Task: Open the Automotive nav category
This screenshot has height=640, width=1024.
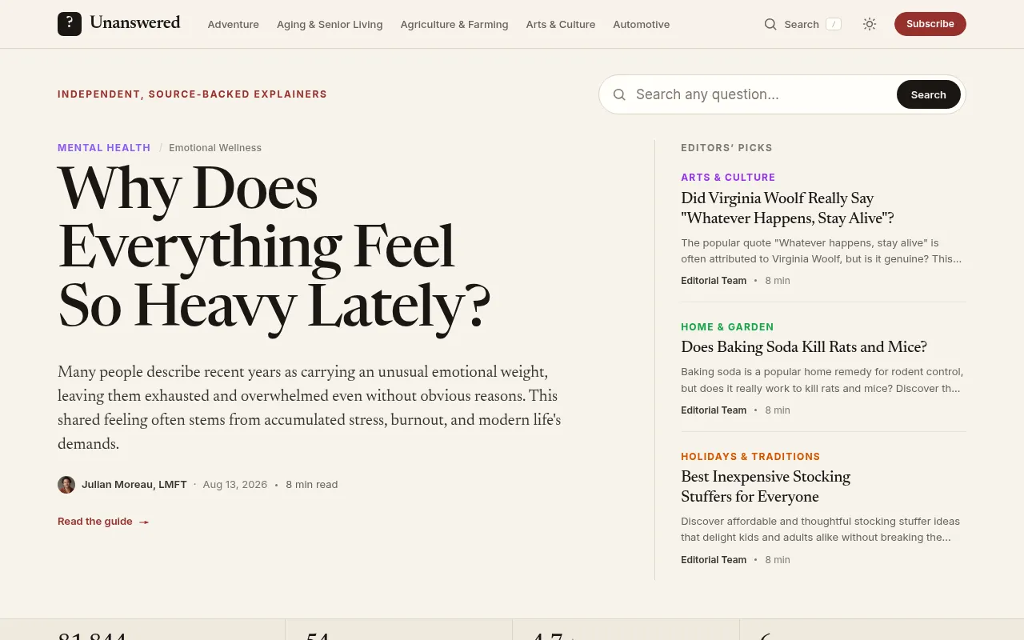Action: [642, 24]
